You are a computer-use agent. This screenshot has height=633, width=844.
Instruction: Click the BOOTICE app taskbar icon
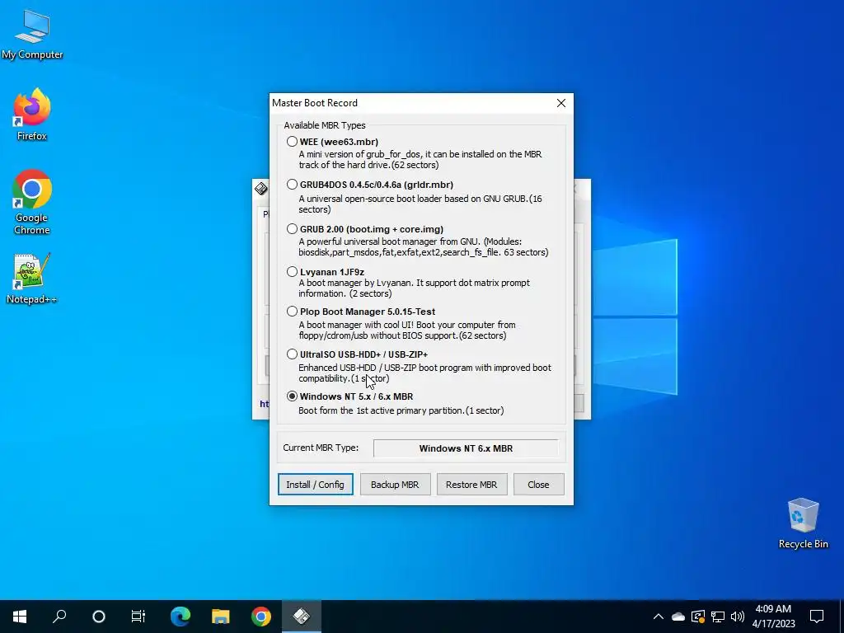pyautogui.click(x=302, y=617)
